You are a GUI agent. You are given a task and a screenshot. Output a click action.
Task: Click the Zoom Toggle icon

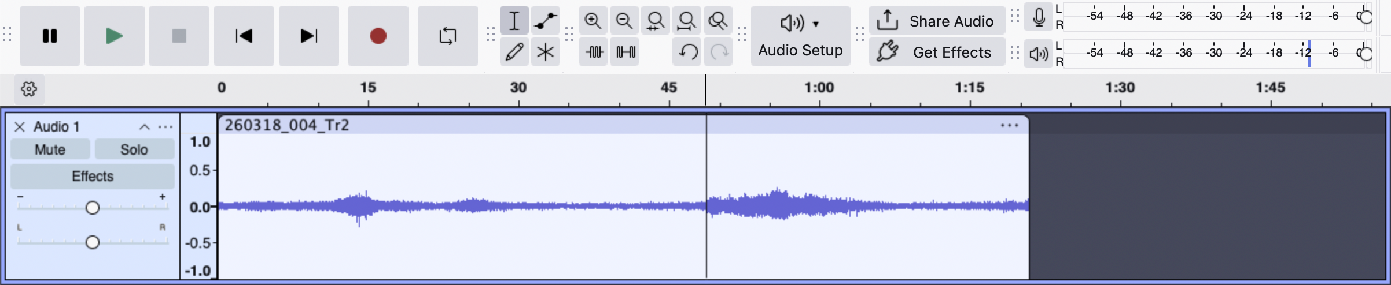click(718, 21)
